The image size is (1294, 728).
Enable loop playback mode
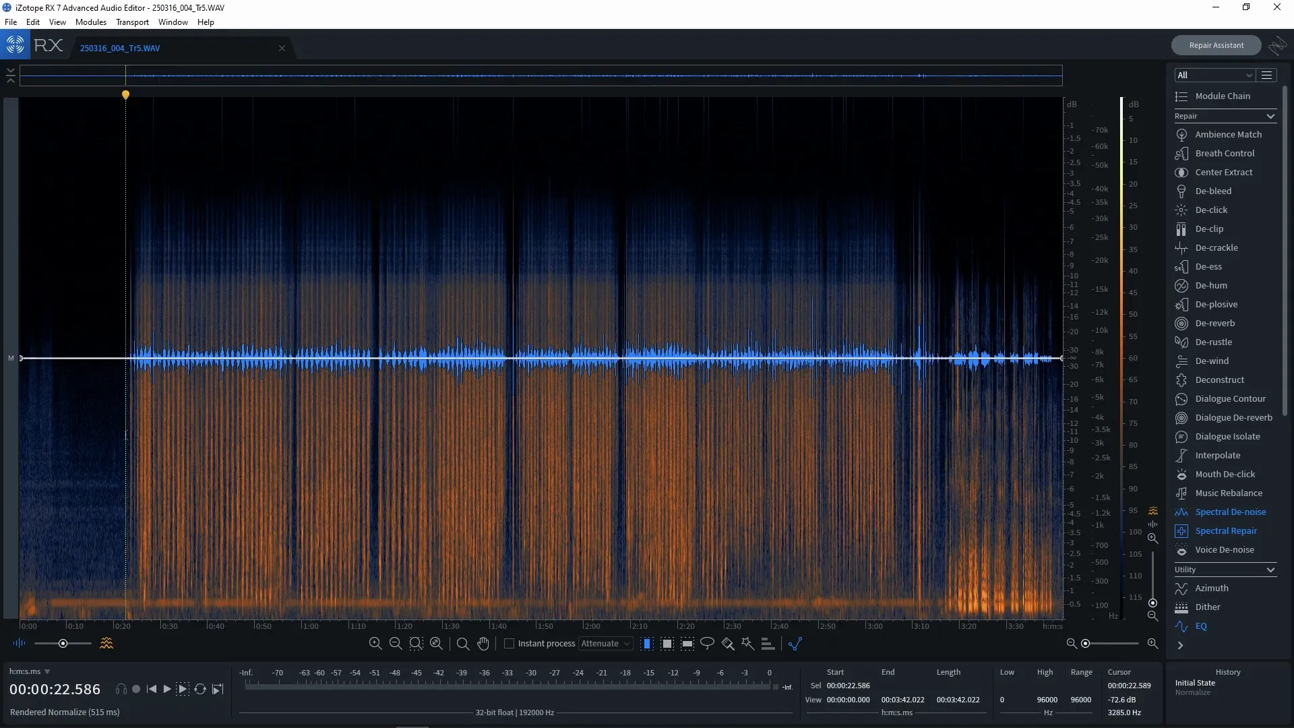(200, 688)
